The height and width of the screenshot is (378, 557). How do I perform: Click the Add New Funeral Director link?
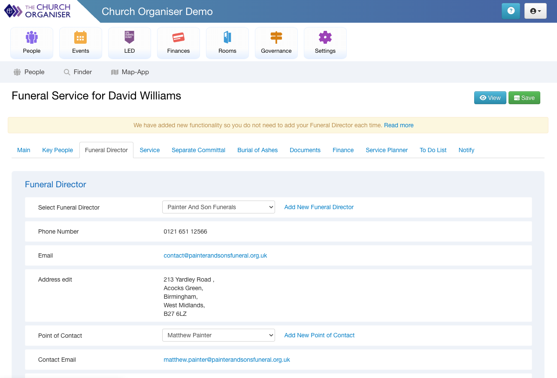pyautogui.click(x=319, y=207)
